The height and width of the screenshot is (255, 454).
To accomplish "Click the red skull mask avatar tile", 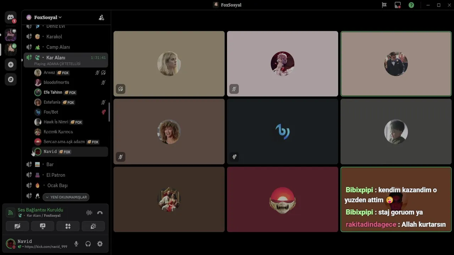I will click(x=283, y=199).
